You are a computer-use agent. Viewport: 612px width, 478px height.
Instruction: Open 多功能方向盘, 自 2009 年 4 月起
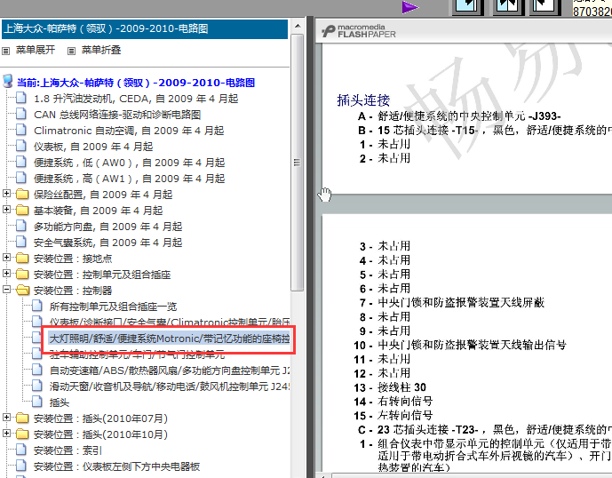point(107,227)
